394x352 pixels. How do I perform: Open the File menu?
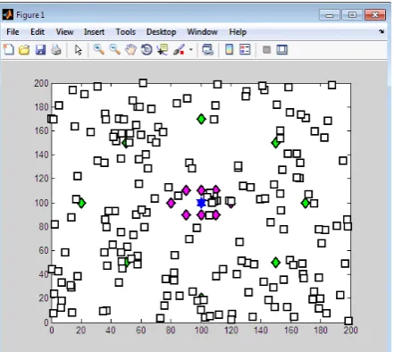[x=13, y=32]
